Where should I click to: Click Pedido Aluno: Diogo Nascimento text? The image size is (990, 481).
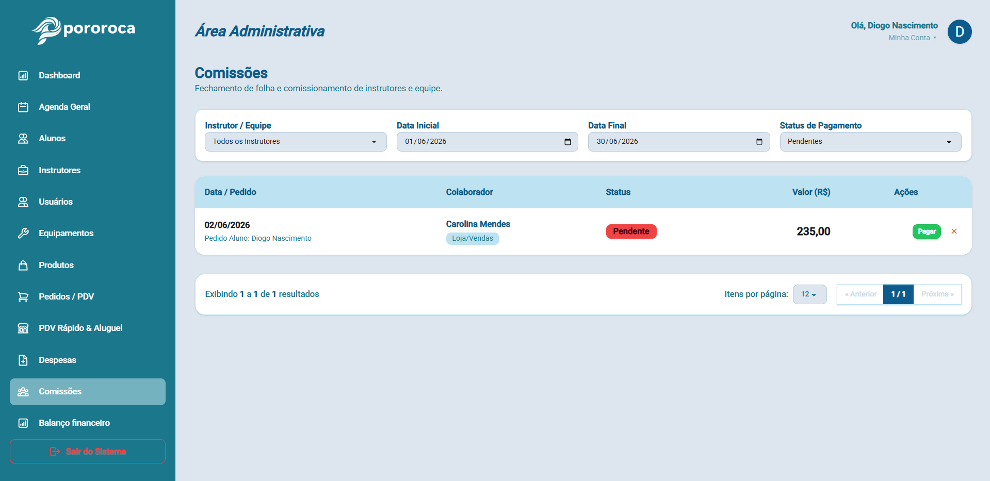point(258,239)
